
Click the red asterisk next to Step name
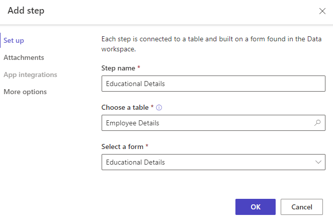(x=138, y=68)
